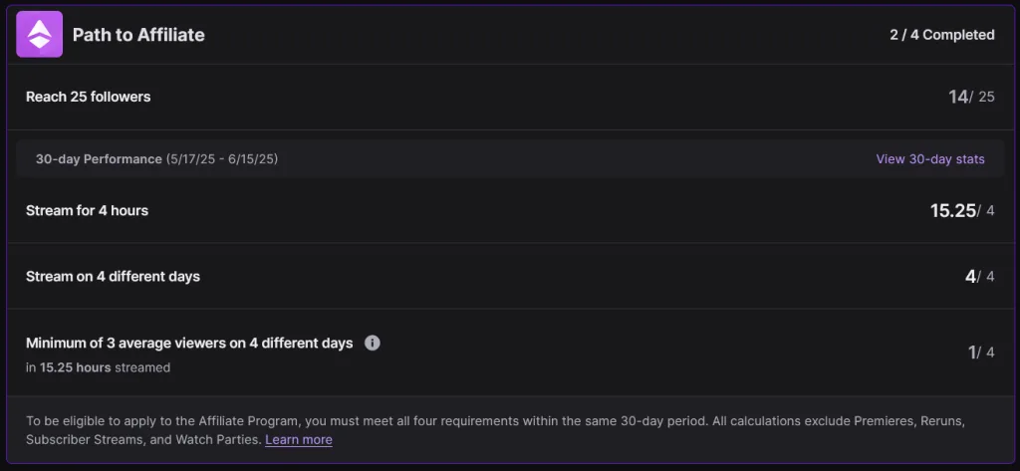The height and width of the screenshot is (471, 1020).
Task: Open the info icon beside average viewers
Action: tap(373, 343)
